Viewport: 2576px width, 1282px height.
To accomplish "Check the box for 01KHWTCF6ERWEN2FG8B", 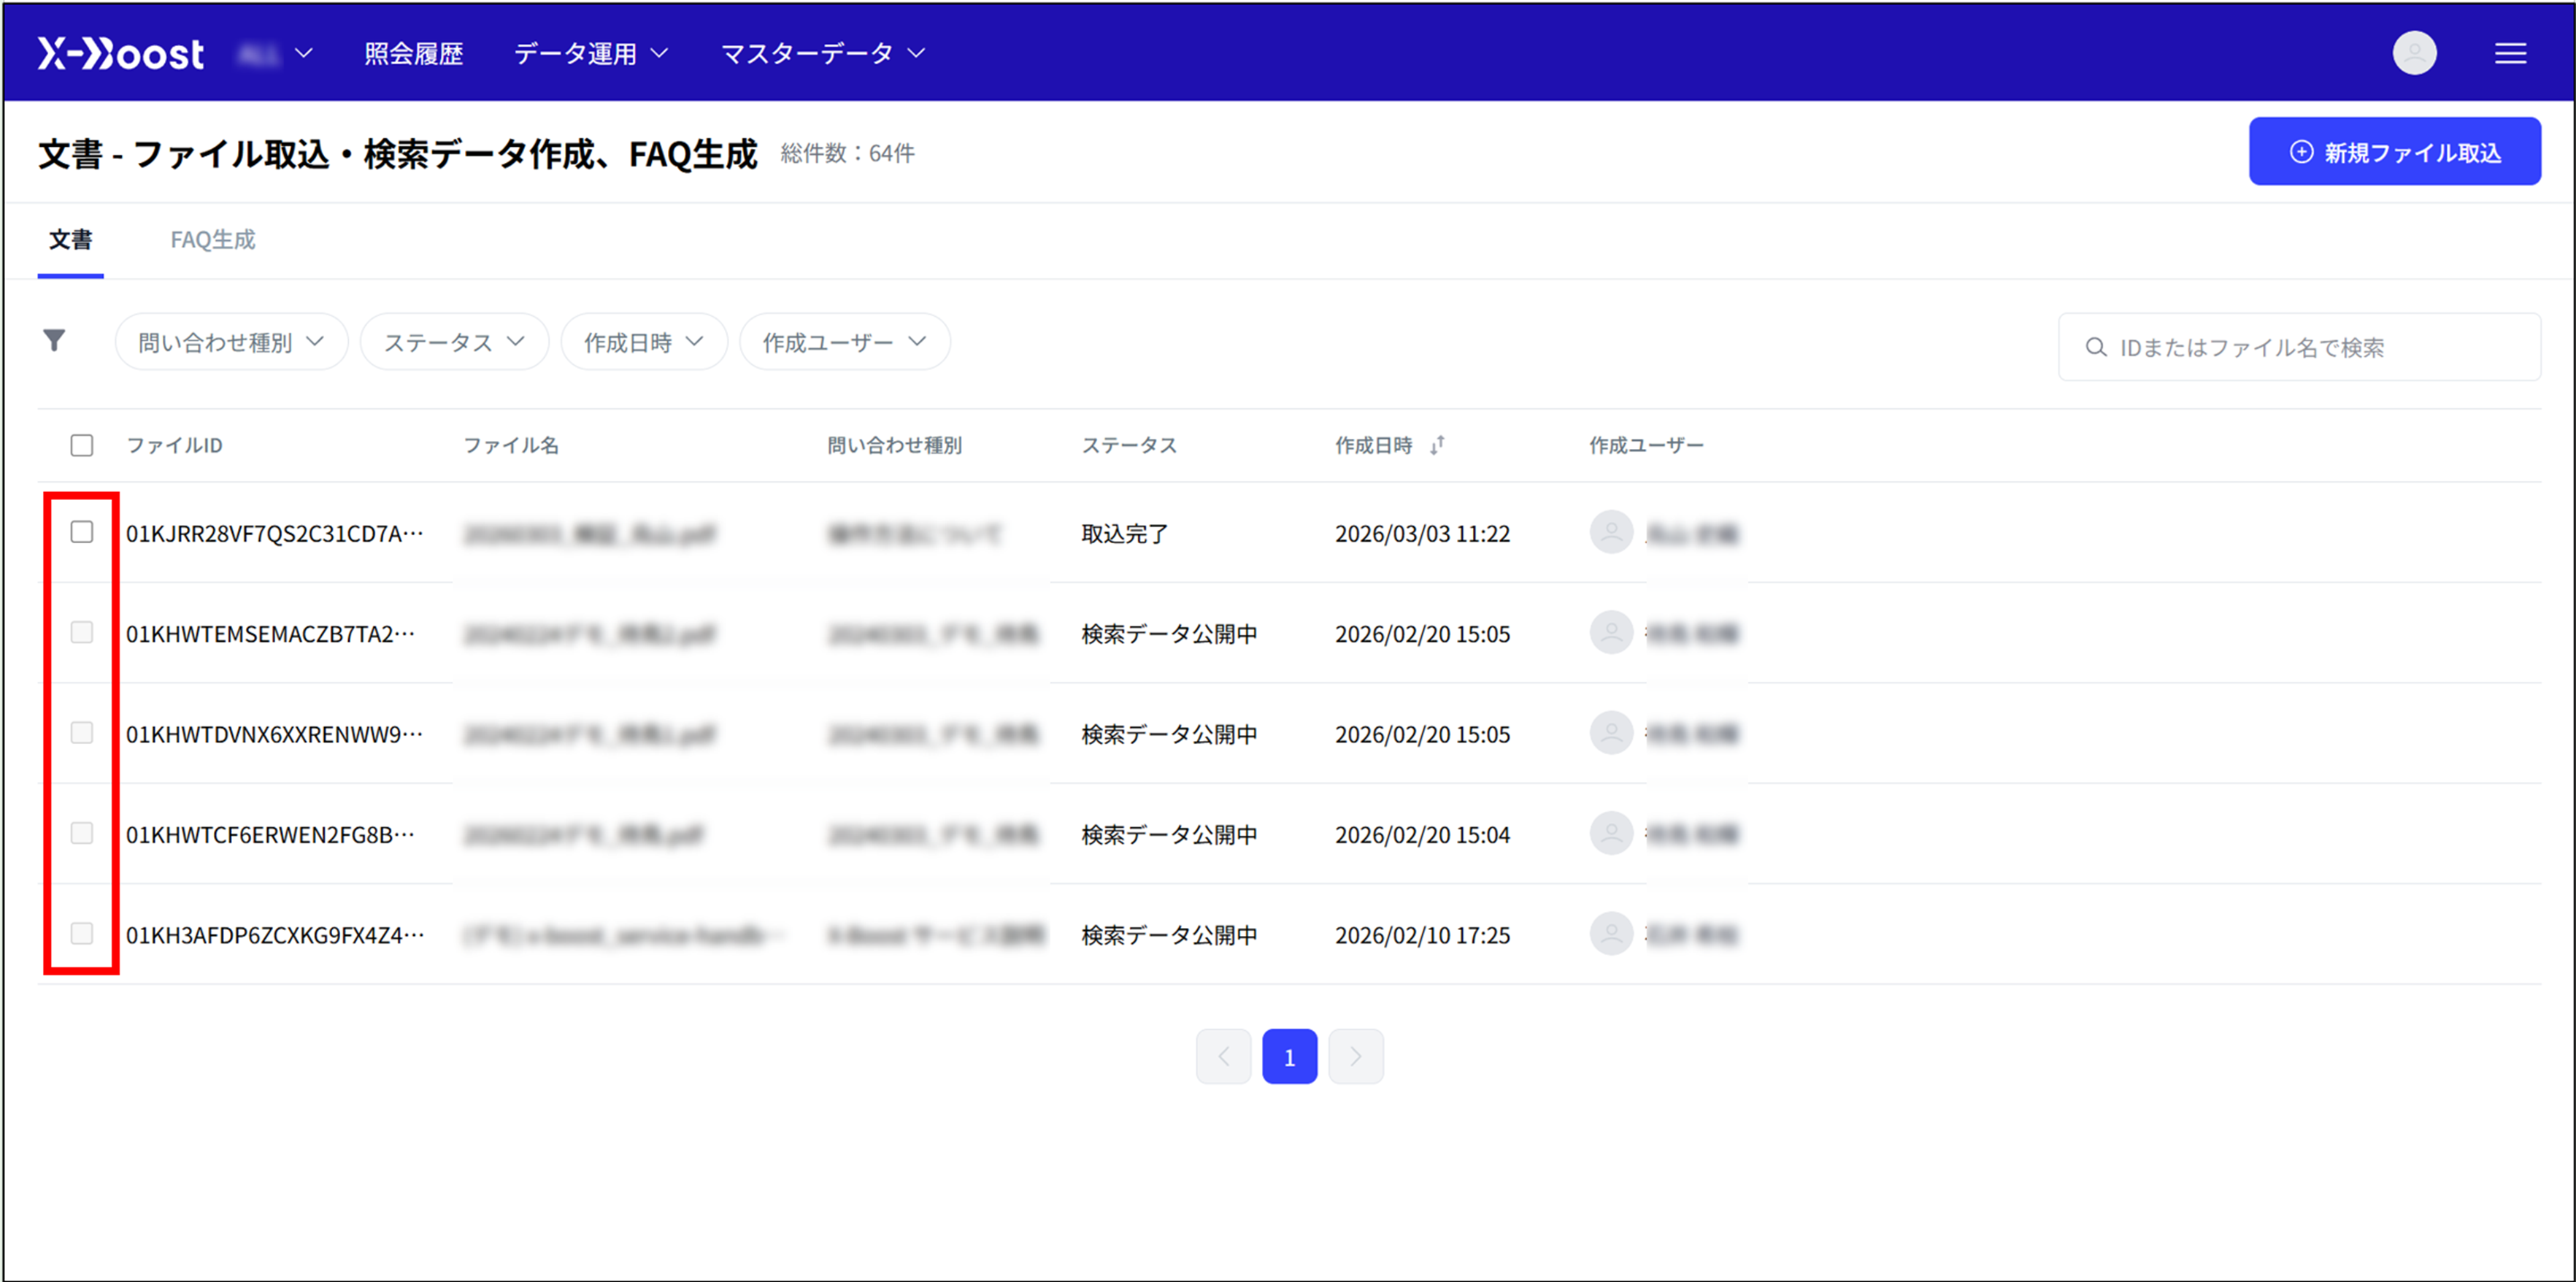I will pyautogui.click(x=82, y=833).
